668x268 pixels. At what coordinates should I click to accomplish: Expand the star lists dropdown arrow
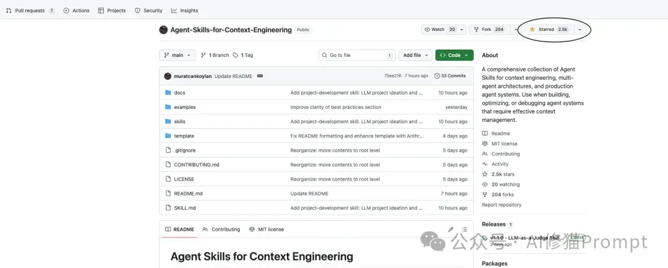(580, 29)
